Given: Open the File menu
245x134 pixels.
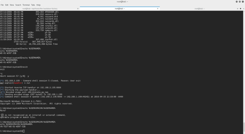Looking at the screenshot, I should point(2,5).
